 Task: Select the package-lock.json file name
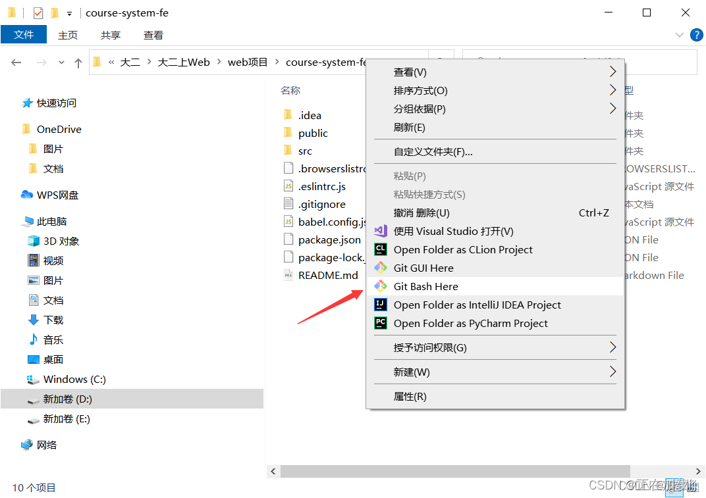point(332,257)
